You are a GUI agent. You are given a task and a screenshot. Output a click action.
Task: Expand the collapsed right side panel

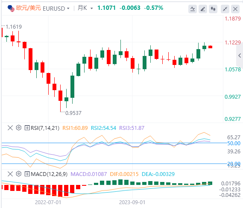coord(240,56)
